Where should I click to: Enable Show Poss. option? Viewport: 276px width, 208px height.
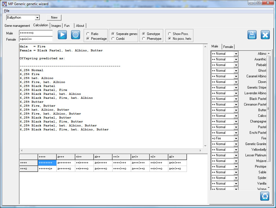tap(170, 34)
